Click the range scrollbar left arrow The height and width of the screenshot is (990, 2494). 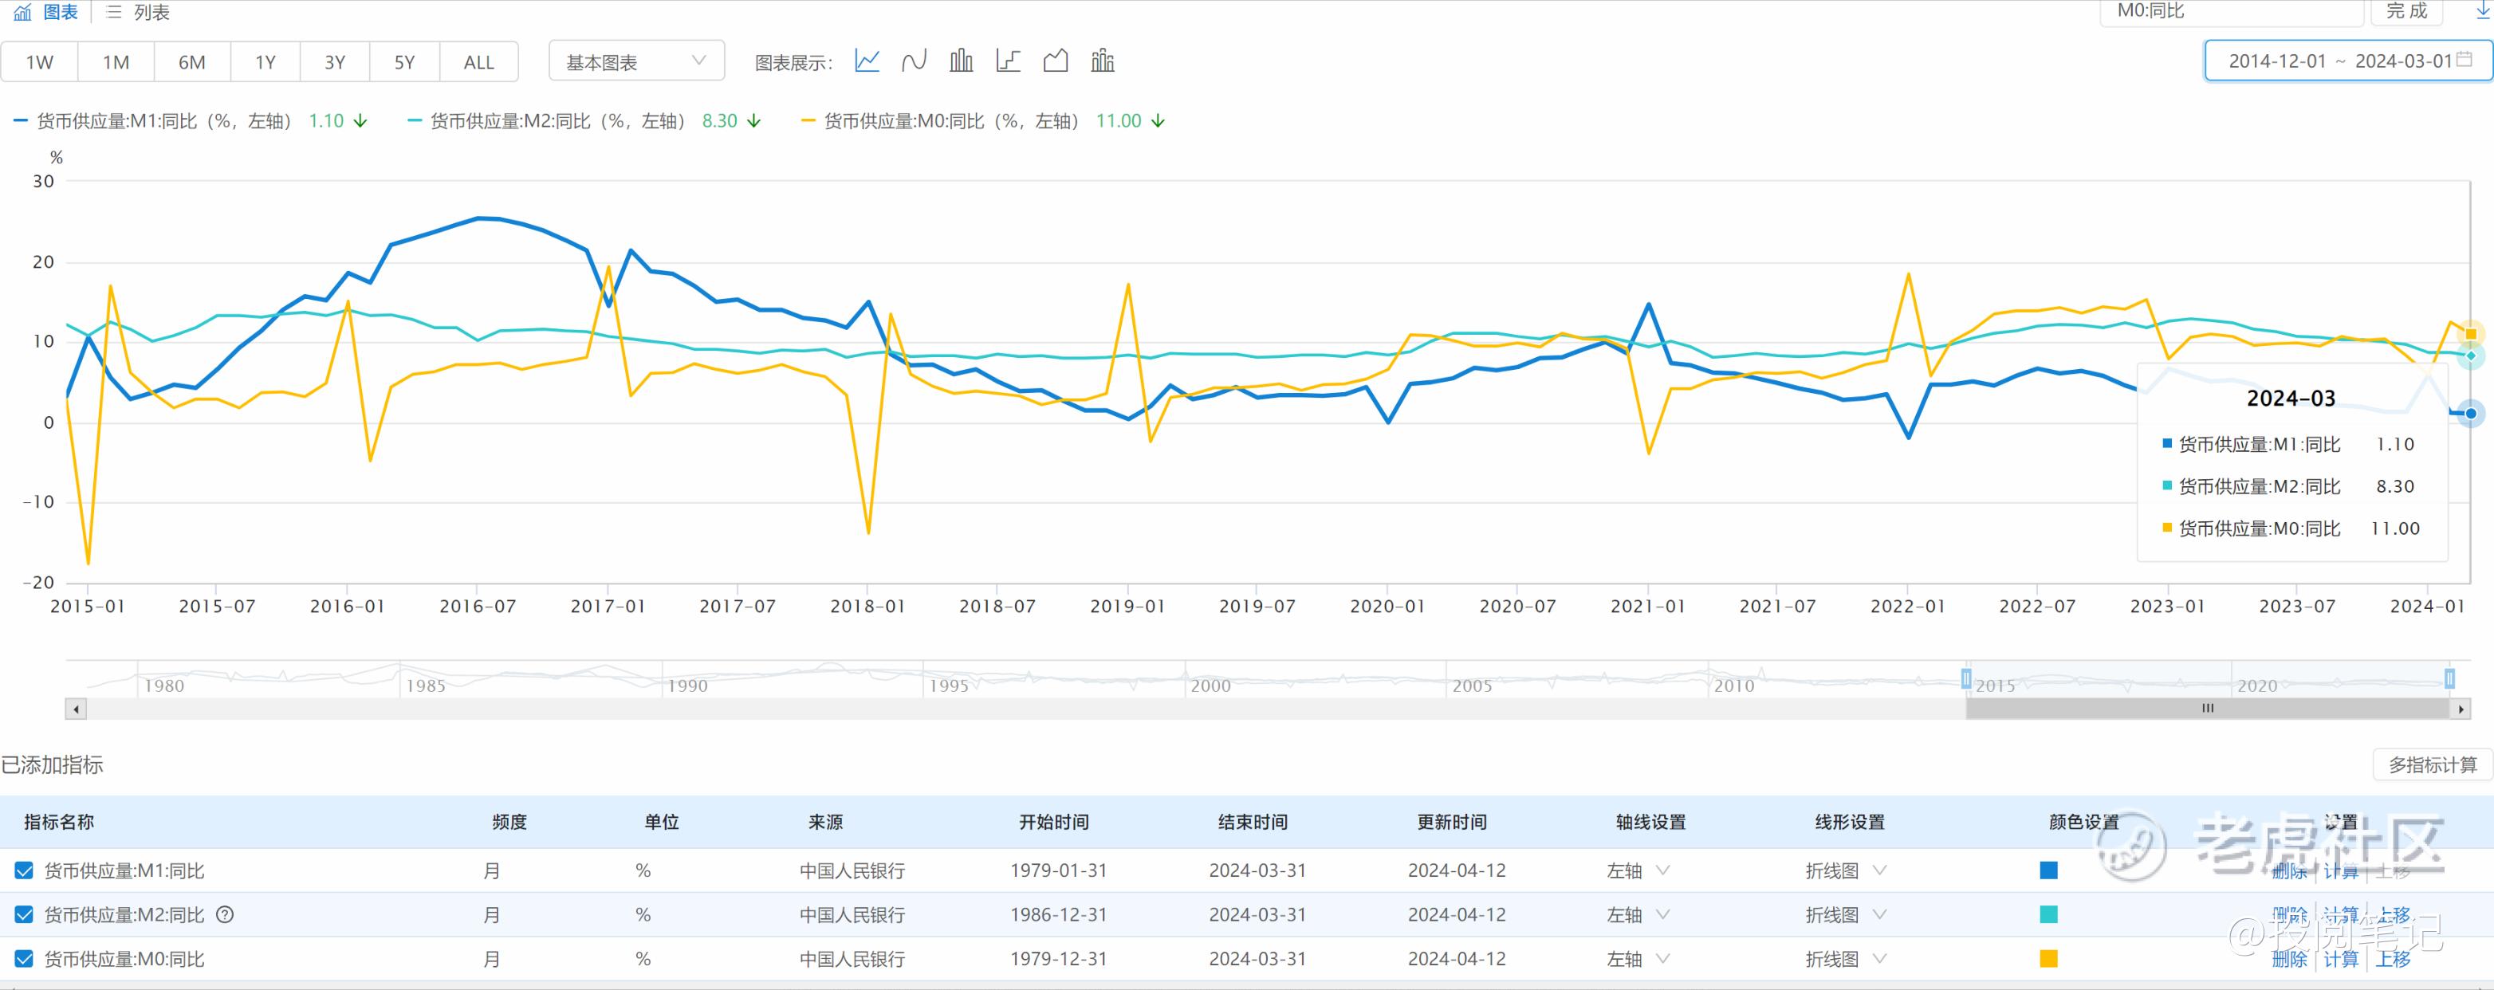[x=76, y=709]
